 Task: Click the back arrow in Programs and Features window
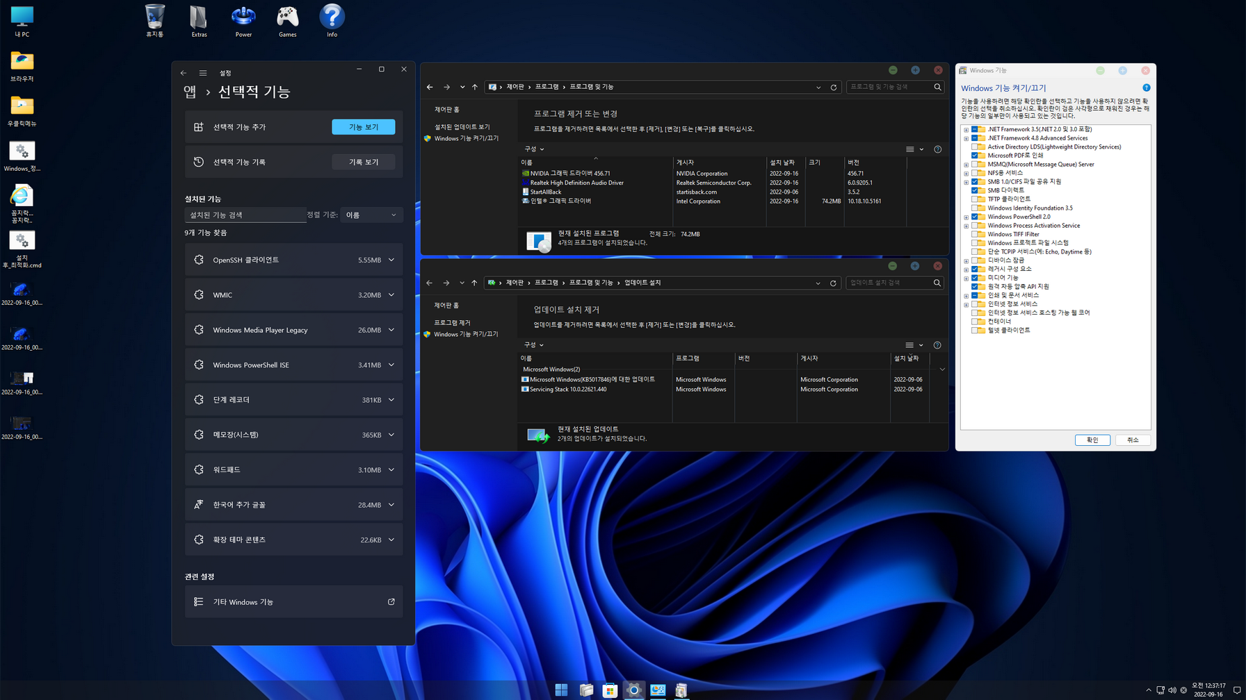430,87
